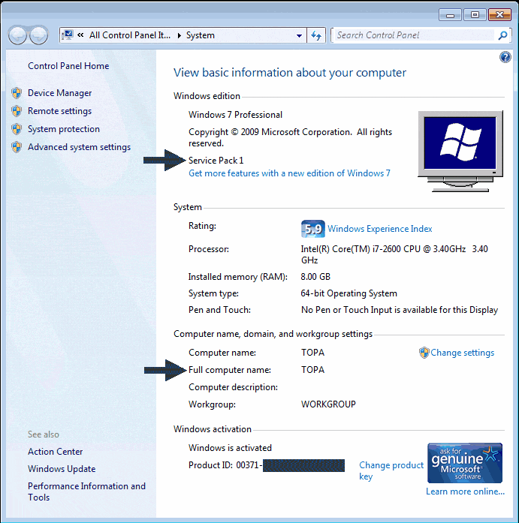519x523 pixels.
Task: Expand the double-chevron breadcrumb overflow
Action: [80, 35]
